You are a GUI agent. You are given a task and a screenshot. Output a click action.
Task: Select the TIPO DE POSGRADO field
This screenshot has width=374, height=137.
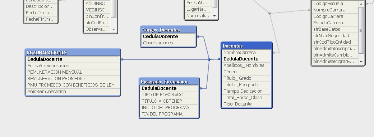(x=169, y=95)
